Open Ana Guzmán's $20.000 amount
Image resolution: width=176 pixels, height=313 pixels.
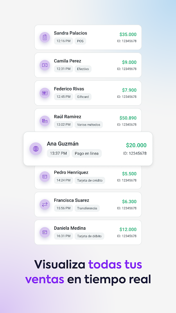pos(136,145)
